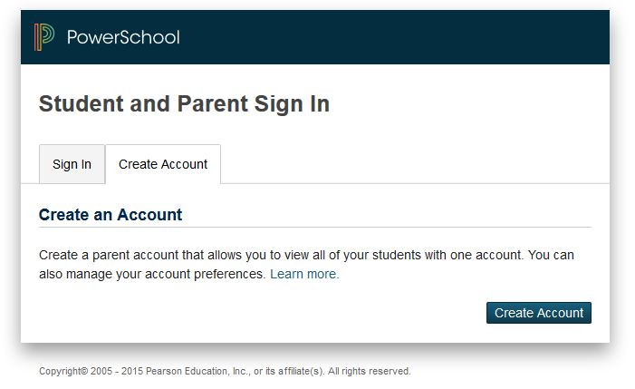Click the PowerSchool wordmark in the header

point(123,37)
